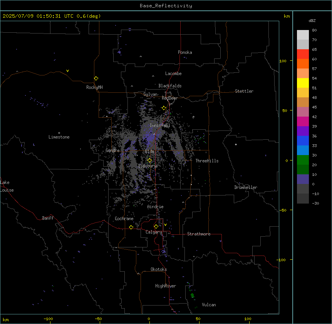Click the yellow diamond marker near Cochrane

131,227
